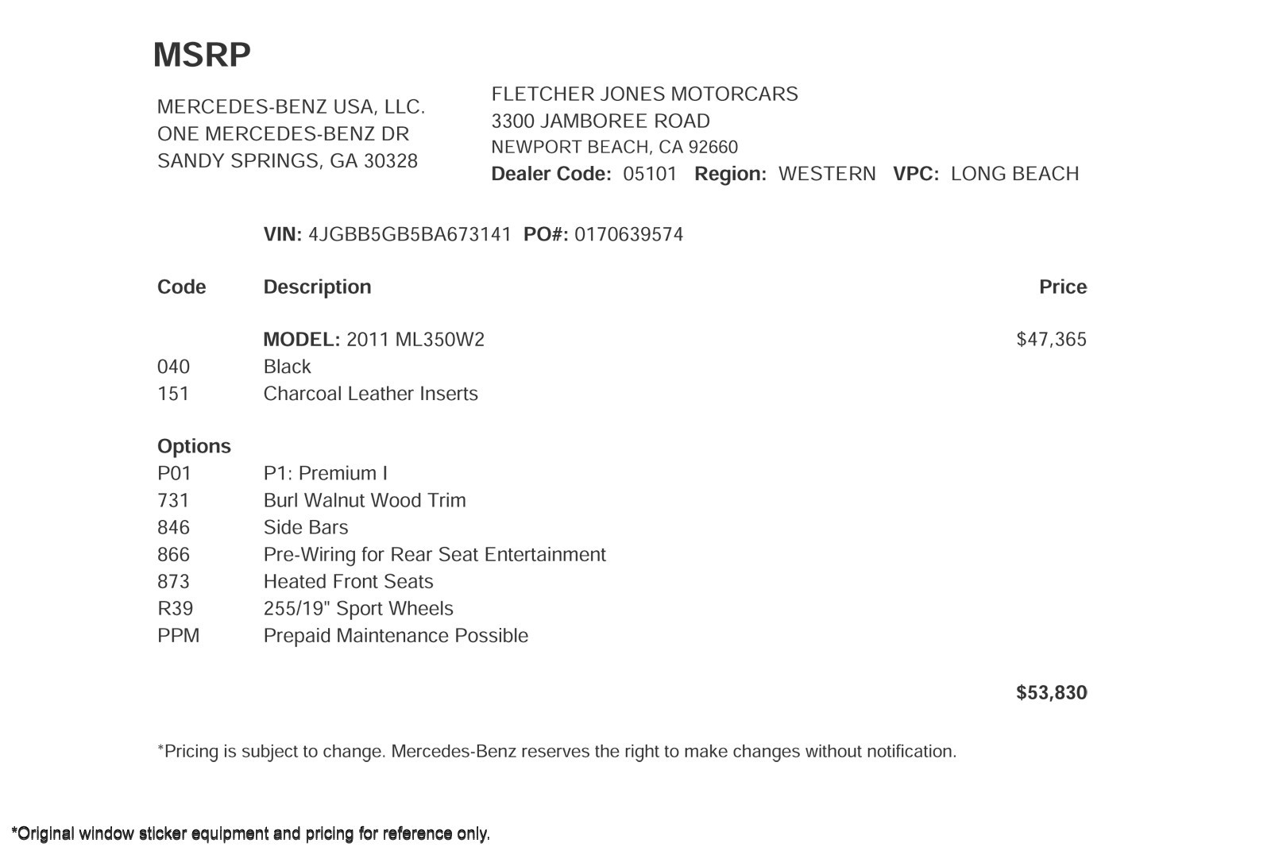Click the Description column header
The image size is (1271, 847).
(x=317, y=287)
